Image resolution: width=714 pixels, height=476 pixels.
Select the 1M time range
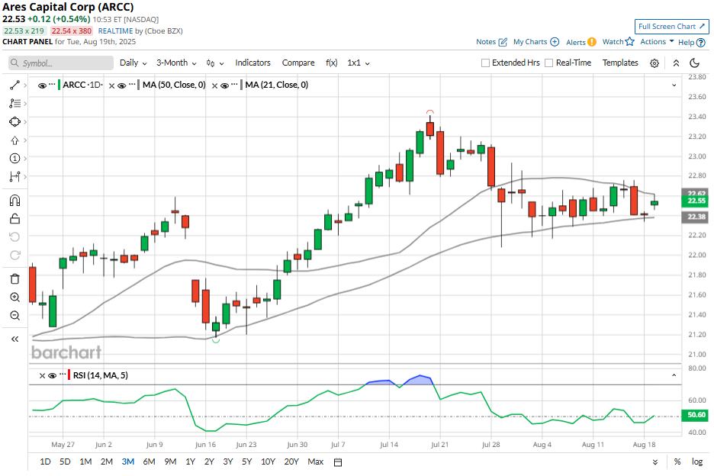pyautogui.click(x=85, y=462)
